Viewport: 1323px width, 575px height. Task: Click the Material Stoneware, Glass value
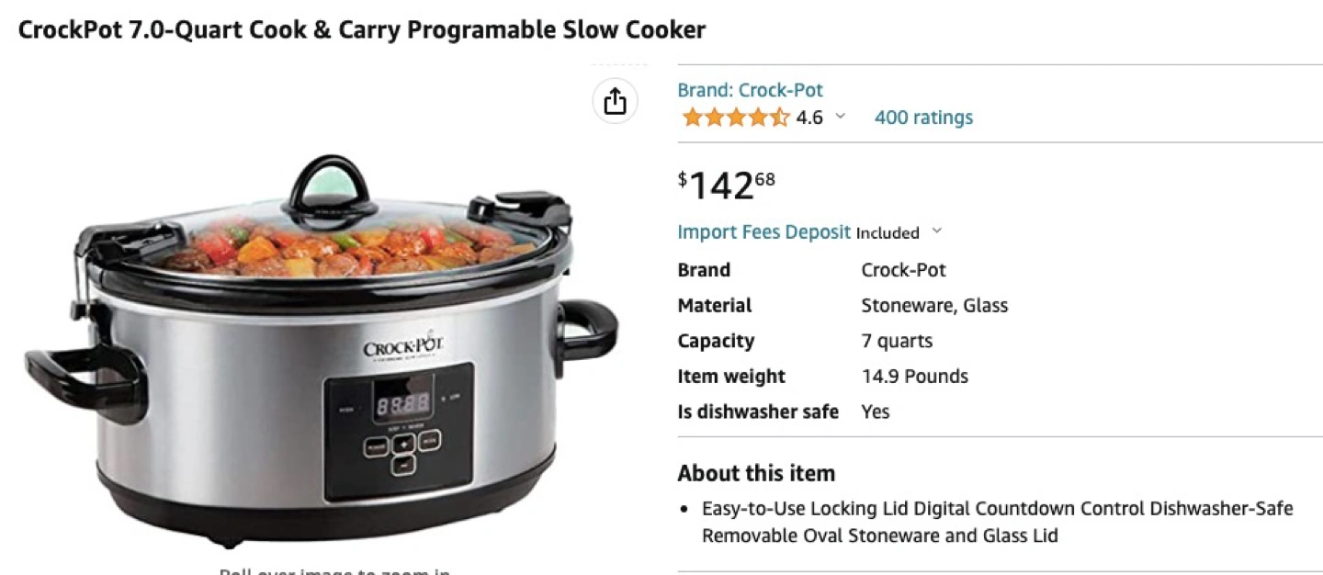934,306
